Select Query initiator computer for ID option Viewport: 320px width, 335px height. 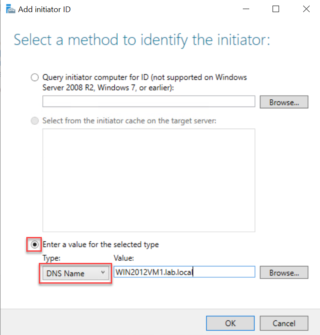click(35, 77)
